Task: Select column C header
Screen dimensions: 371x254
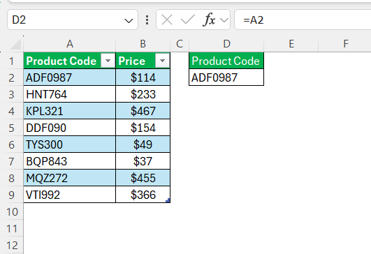Action: coord(180,44)
